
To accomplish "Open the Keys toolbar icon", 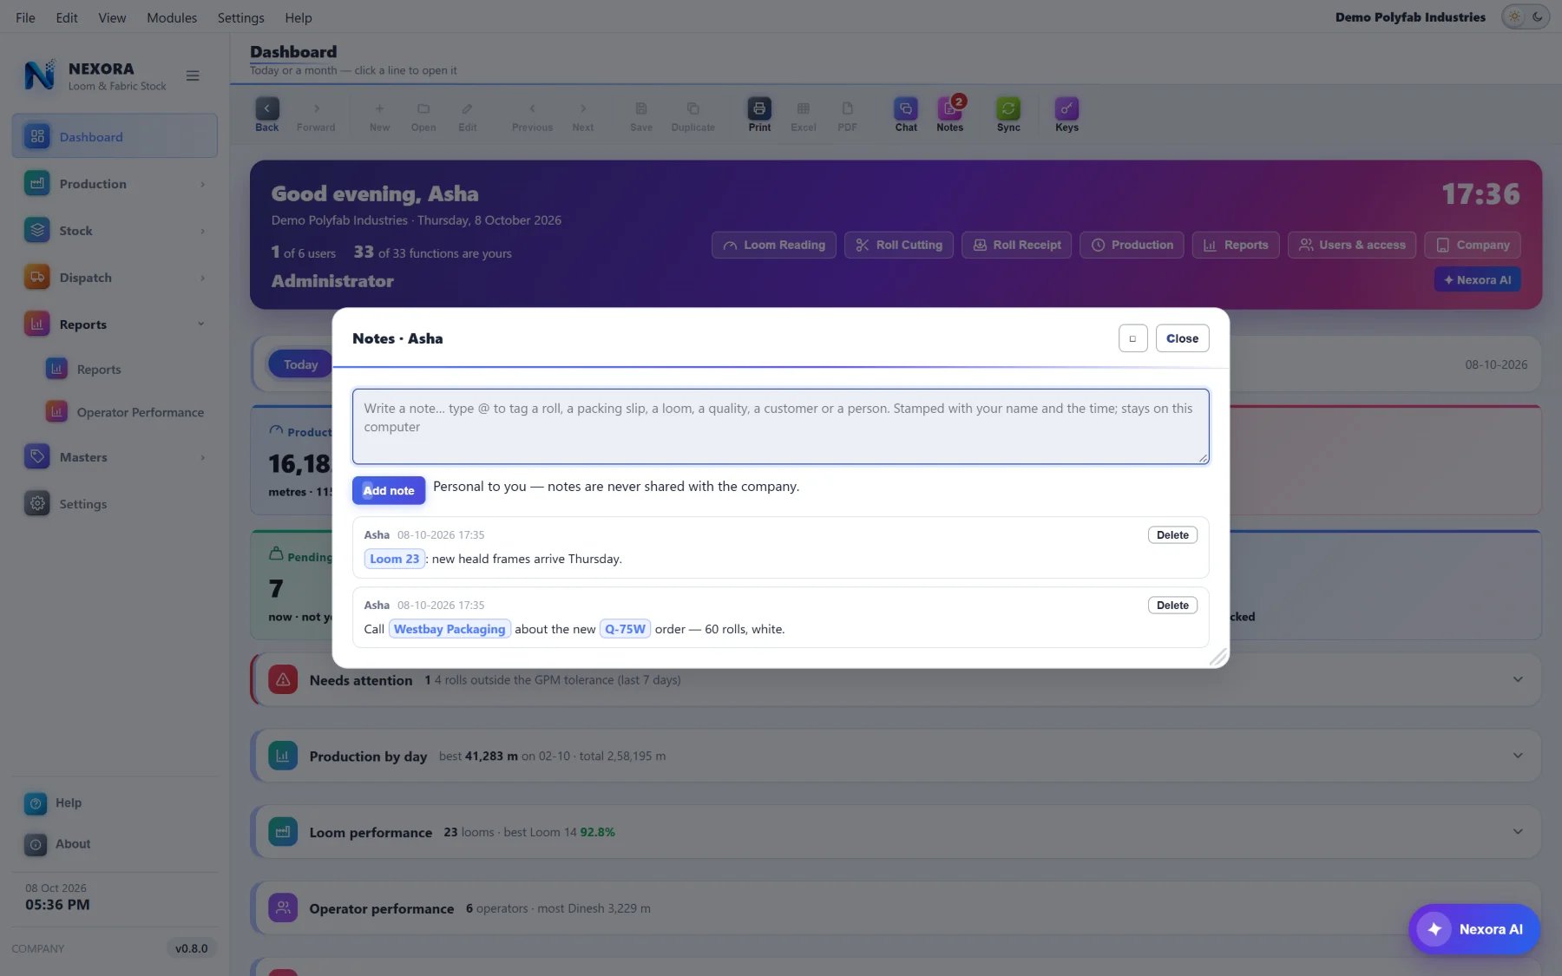I will 1066,108.
